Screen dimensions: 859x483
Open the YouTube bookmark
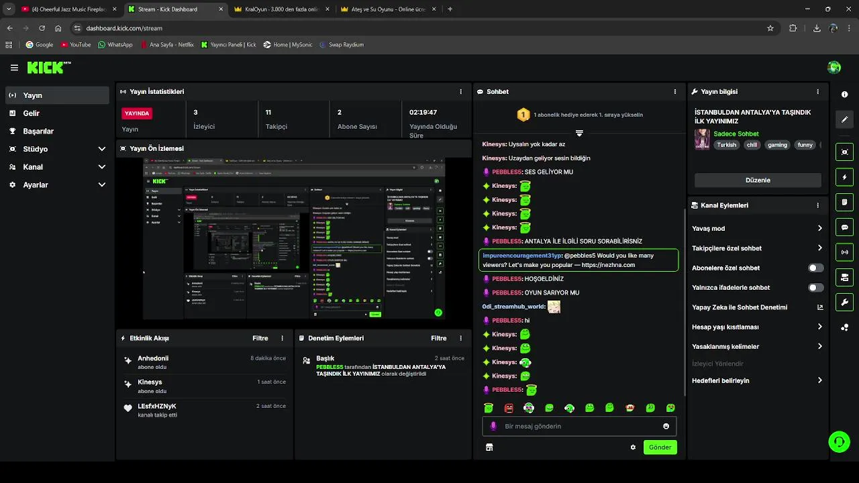[76, 44]
